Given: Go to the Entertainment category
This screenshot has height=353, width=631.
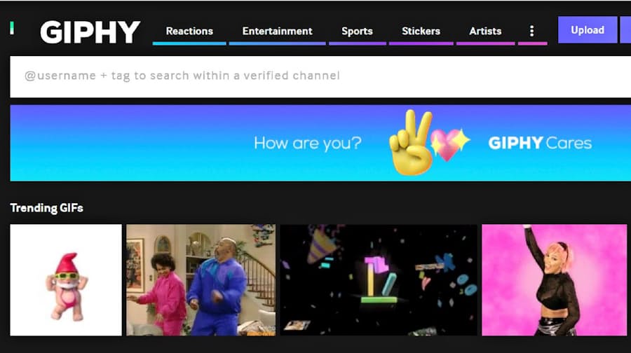Looking at the screenshot, I should click(277, 31).
